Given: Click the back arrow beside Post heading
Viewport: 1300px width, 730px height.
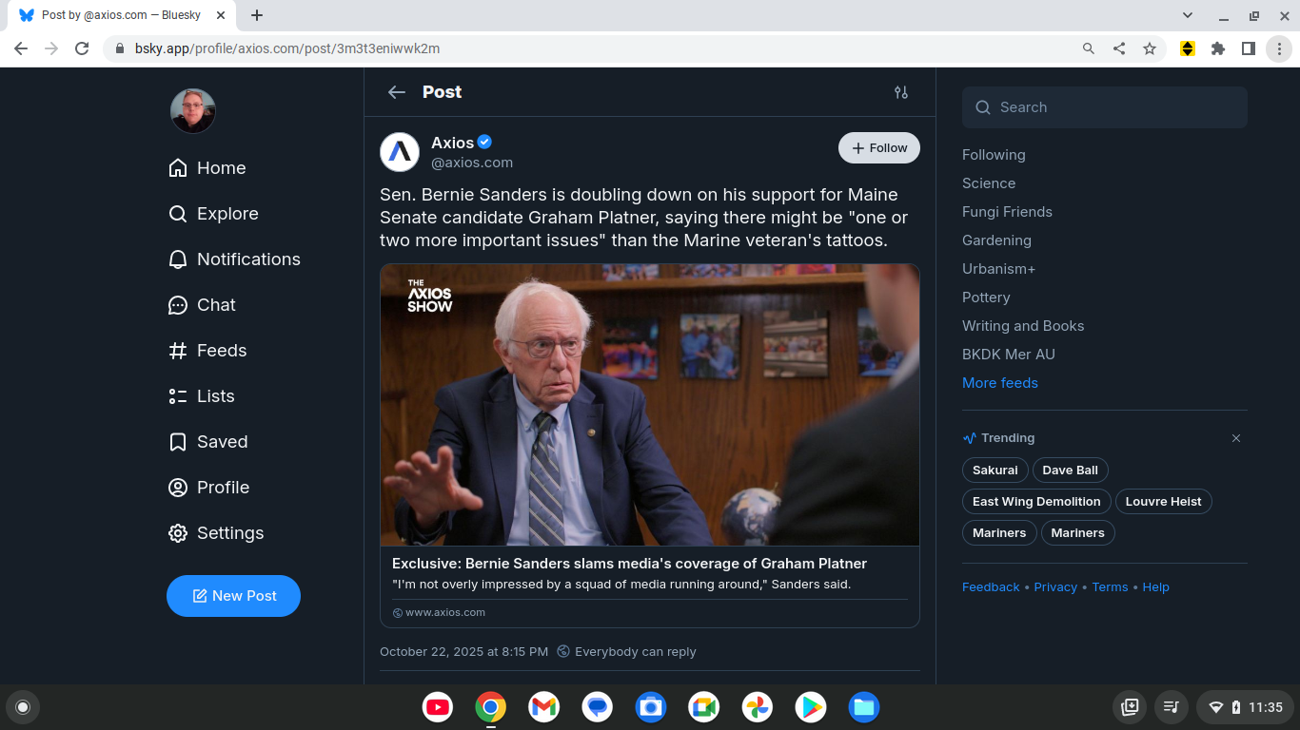Looking at the screenshot, I should [397, 92].
